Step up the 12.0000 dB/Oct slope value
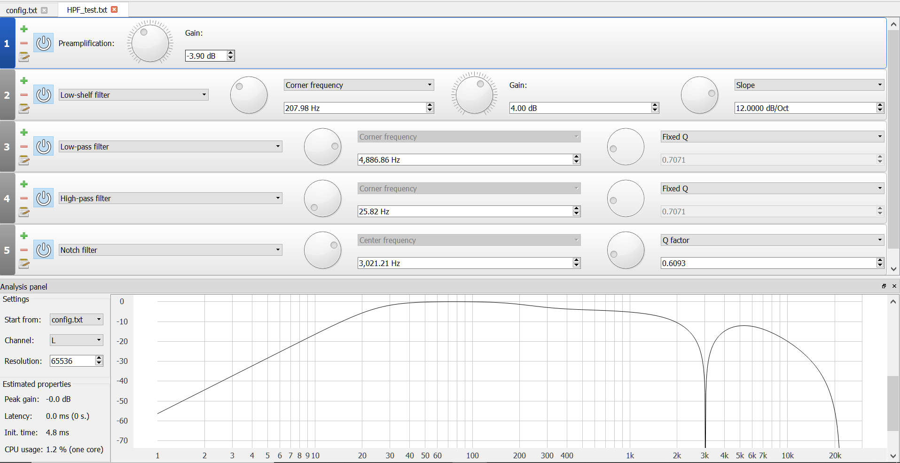Screen dimensions: 900x463 click(x=880, y=105)
